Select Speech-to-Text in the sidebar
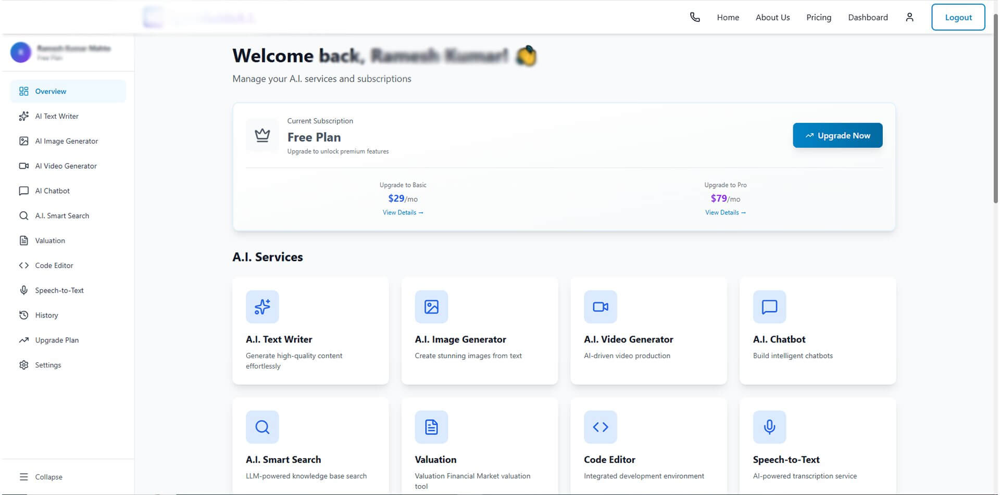 68,290
